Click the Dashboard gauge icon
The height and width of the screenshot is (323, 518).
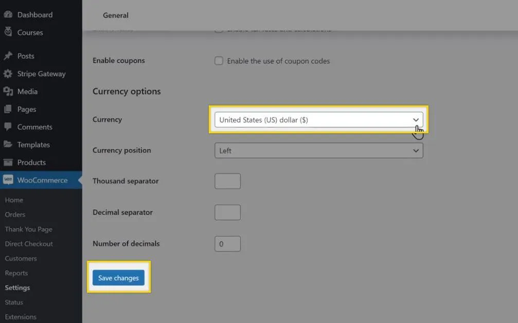tap(8, 15)
